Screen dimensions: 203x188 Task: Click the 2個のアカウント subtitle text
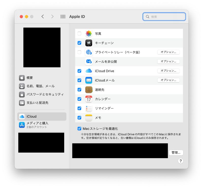tap(37, 127)
